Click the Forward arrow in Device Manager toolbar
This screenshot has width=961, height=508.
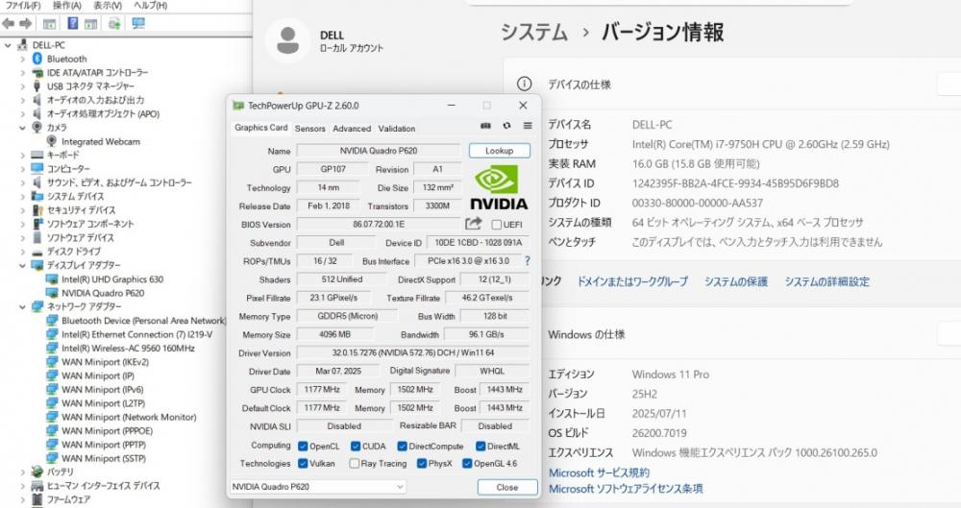click(26, 24)
